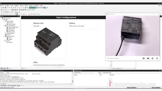Start recording with the video camera icon
162x91 pixels.
148,58
